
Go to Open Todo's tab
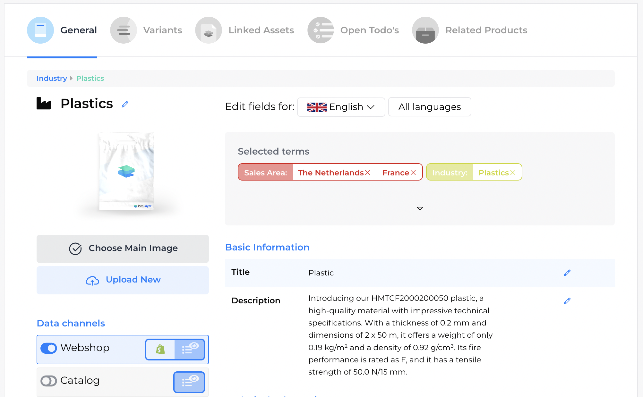coord(353,30)
